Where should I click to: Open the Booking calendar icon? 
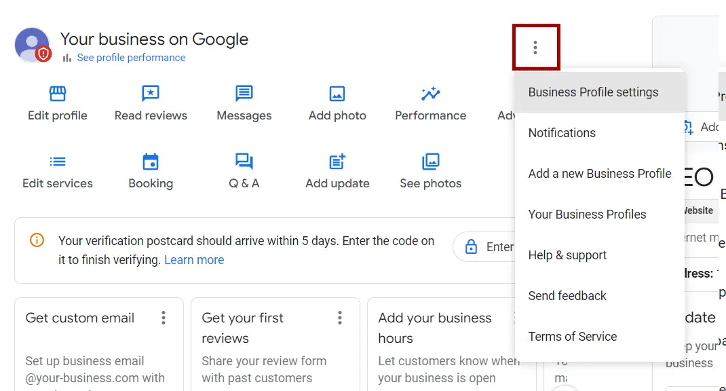click(151, 162)
